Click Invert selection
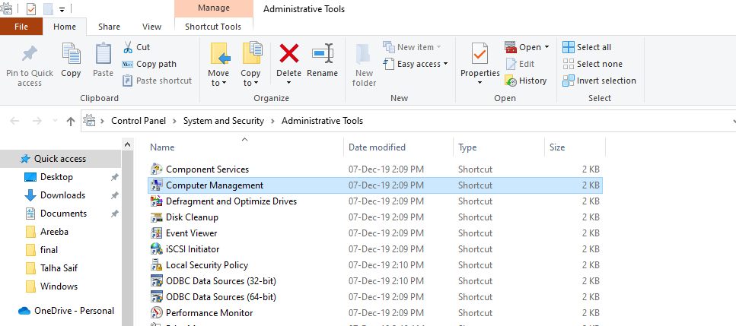This screenshot has height=326, width=736. click(600, 81)
